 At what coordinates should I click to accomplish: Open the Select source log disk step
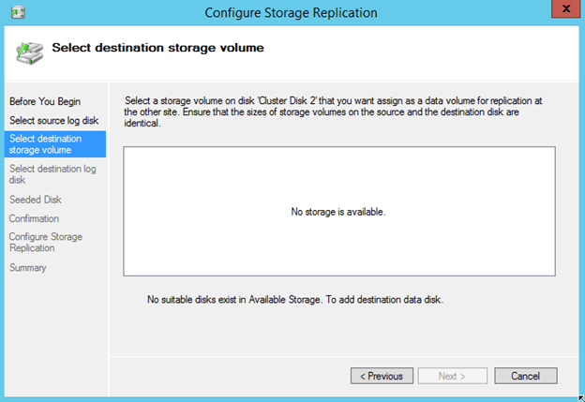pyautogui.click(x=53, y=121)
